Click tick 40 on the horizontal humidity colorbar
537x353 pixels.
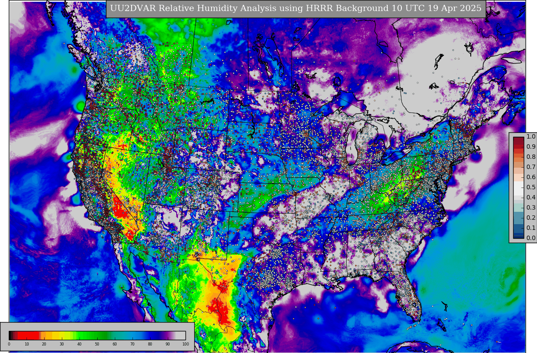[x=79, y=344]
